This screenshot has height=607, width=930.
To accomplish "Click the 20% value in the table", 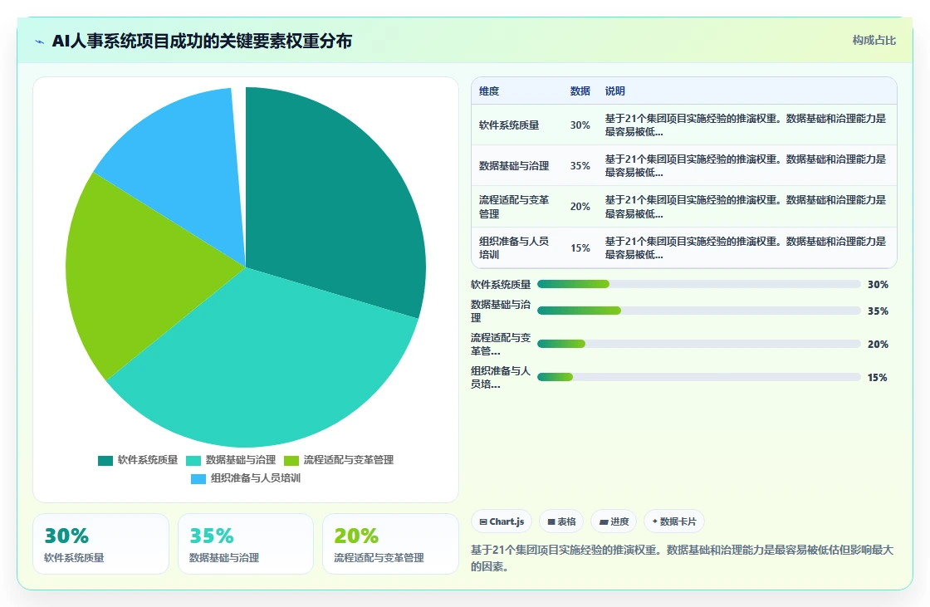I will pyautogui.click(x=580, y=207).
